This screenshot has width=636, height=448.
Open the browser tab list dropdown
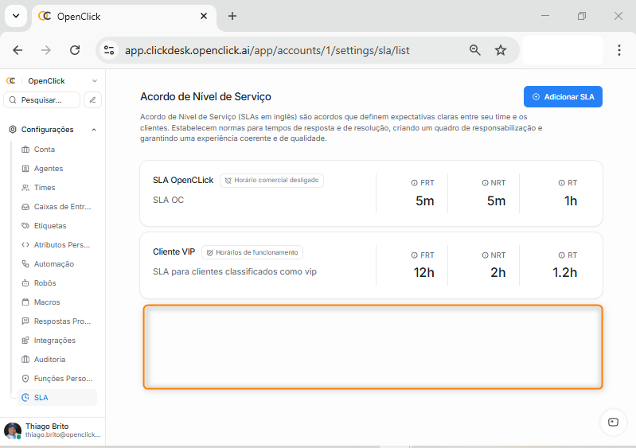pos(15,16)
